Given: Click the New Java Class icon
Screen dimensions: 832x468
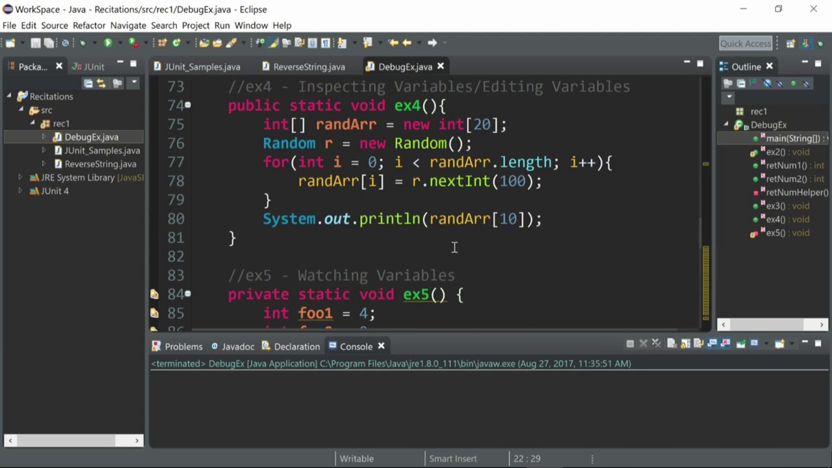Looking at the screenshot, I should point(176,43).
